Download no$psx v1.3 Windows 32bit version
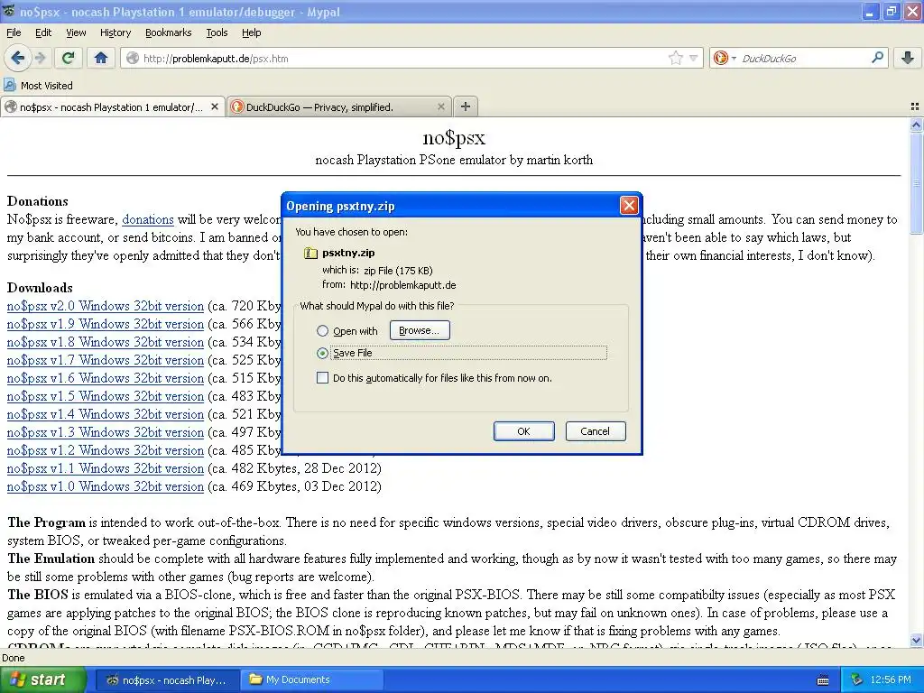The image size is (924, 693). pos(106,432)
